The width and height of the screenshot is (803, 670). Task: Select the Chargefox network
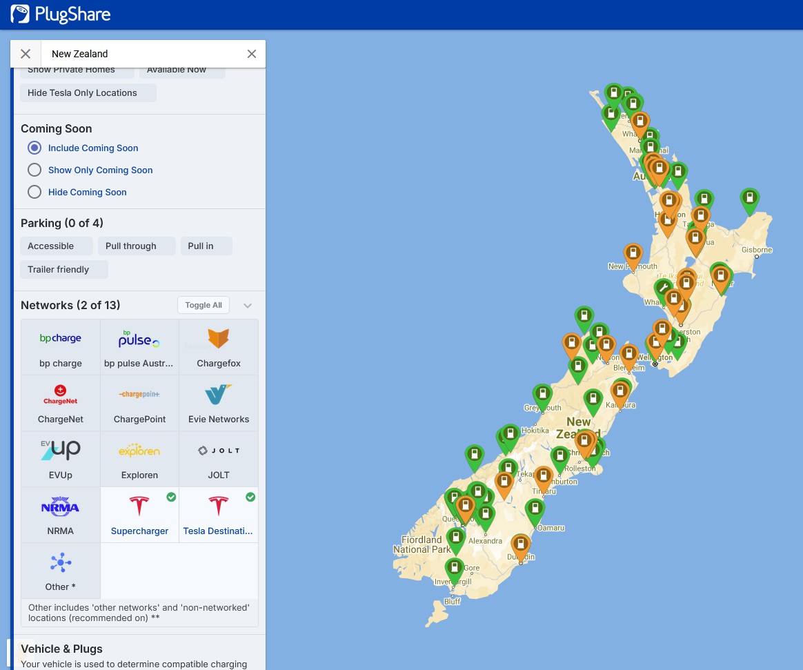[219, 347]
